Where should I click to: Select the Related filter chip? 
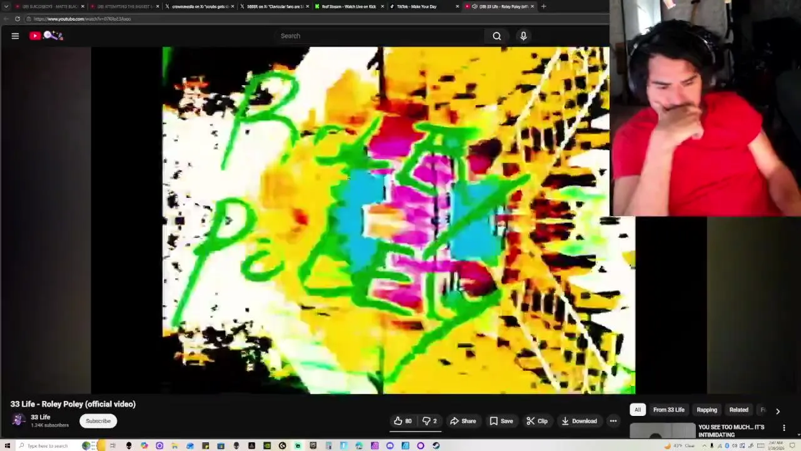coord(738,410)
